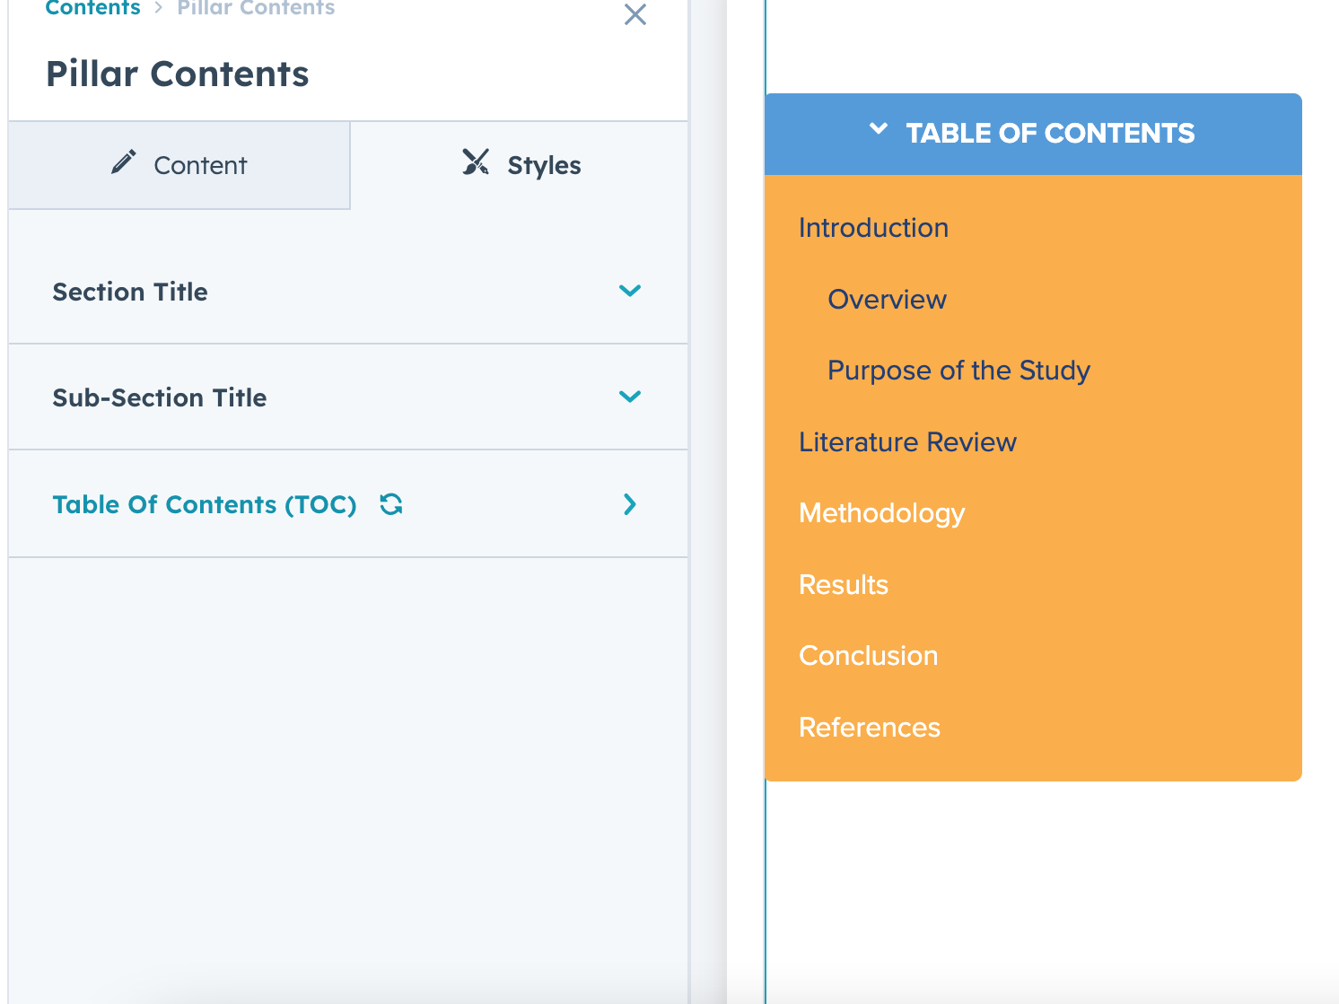Image resolution: width=1339 pixels, height=1004 pixels.
Task: Go to the References section
Action: pyautogui.click(x=869, y=728)
